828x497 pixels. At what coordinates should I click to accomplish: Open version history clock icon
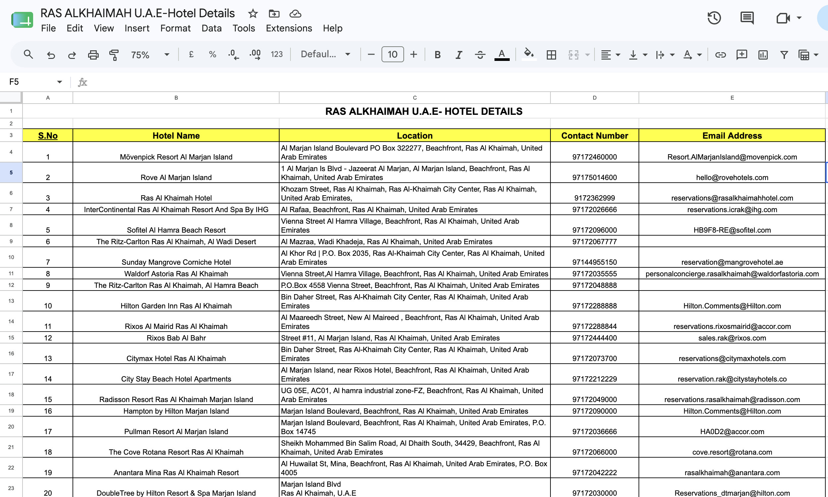714,18
